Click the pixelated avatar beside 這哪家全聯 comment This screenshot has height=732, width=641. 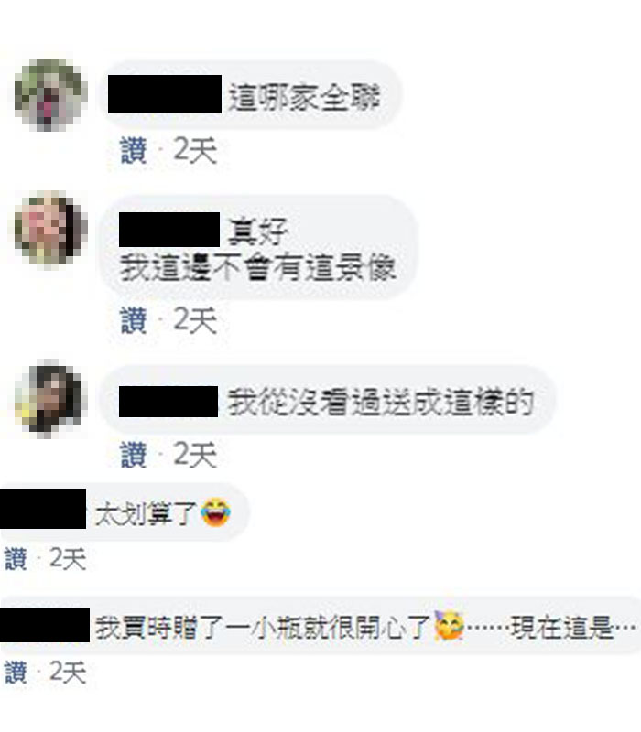point(50,95)
